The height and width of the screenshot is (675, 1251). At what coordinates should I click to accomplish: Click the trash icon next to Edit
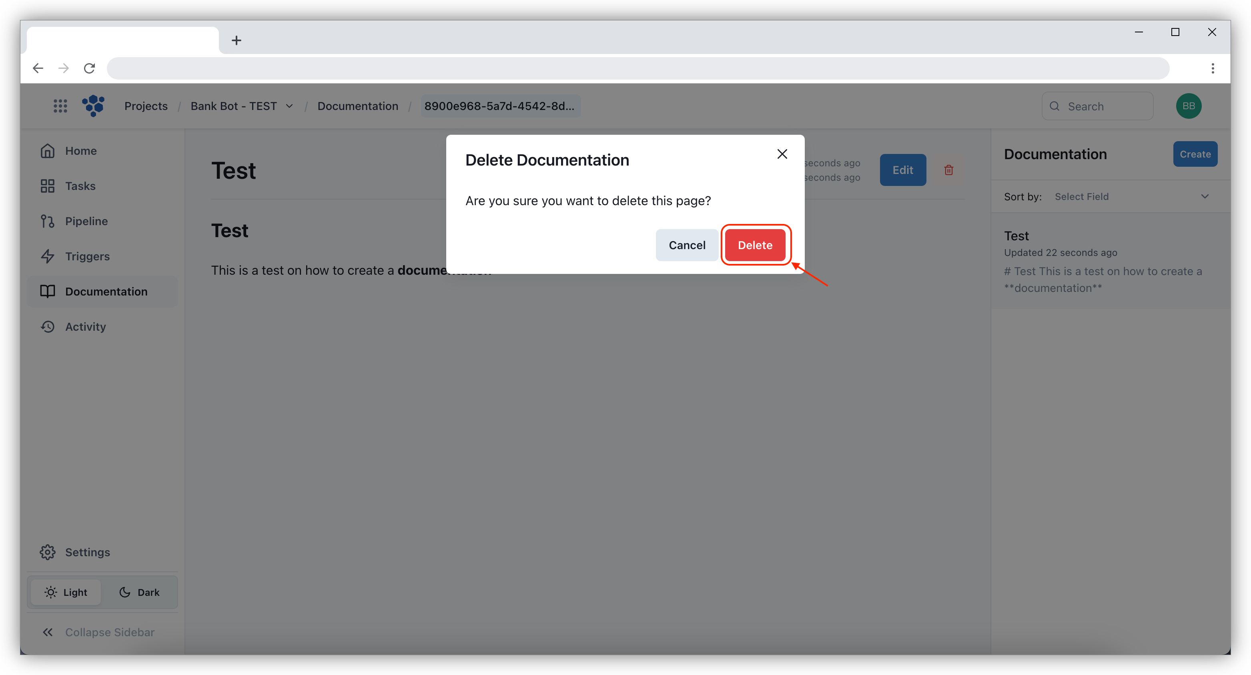pyautogui.click(x=948, y=170)
